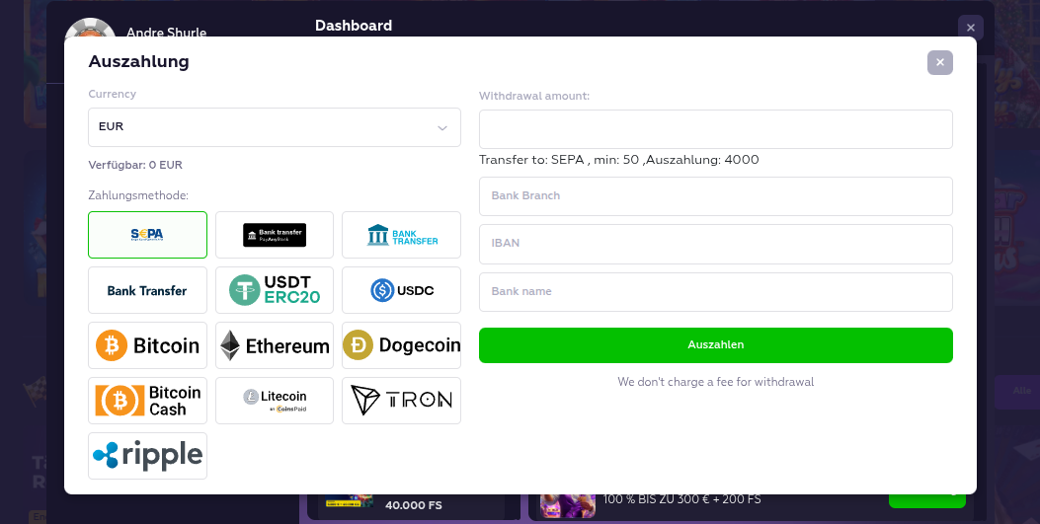
Task: Select the SEPA payment method
Action: [x=147, y=235]
